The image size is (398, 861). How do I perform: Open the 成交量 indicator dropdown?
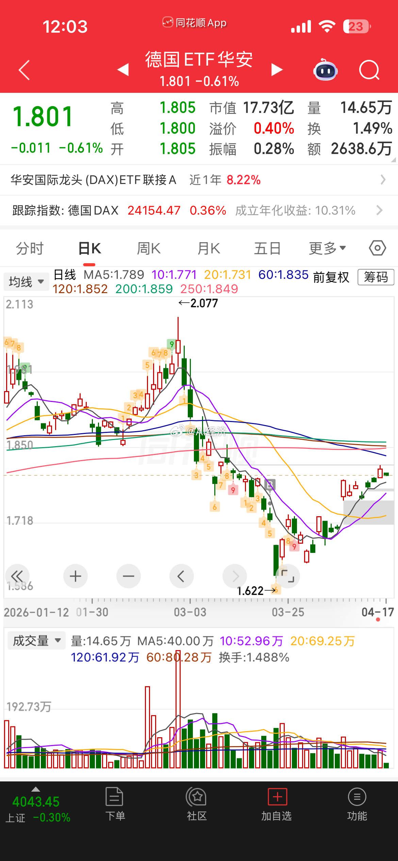[36, 641]
